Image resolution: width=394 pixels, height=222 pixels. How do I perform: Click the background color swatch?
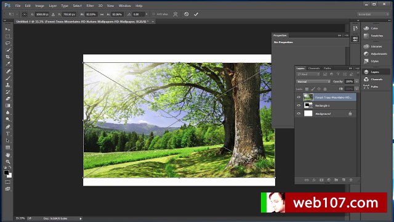coord(10,176)
